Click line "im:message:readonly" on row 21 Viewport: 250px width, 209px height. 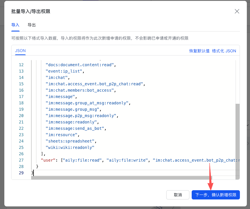[72, 122]
